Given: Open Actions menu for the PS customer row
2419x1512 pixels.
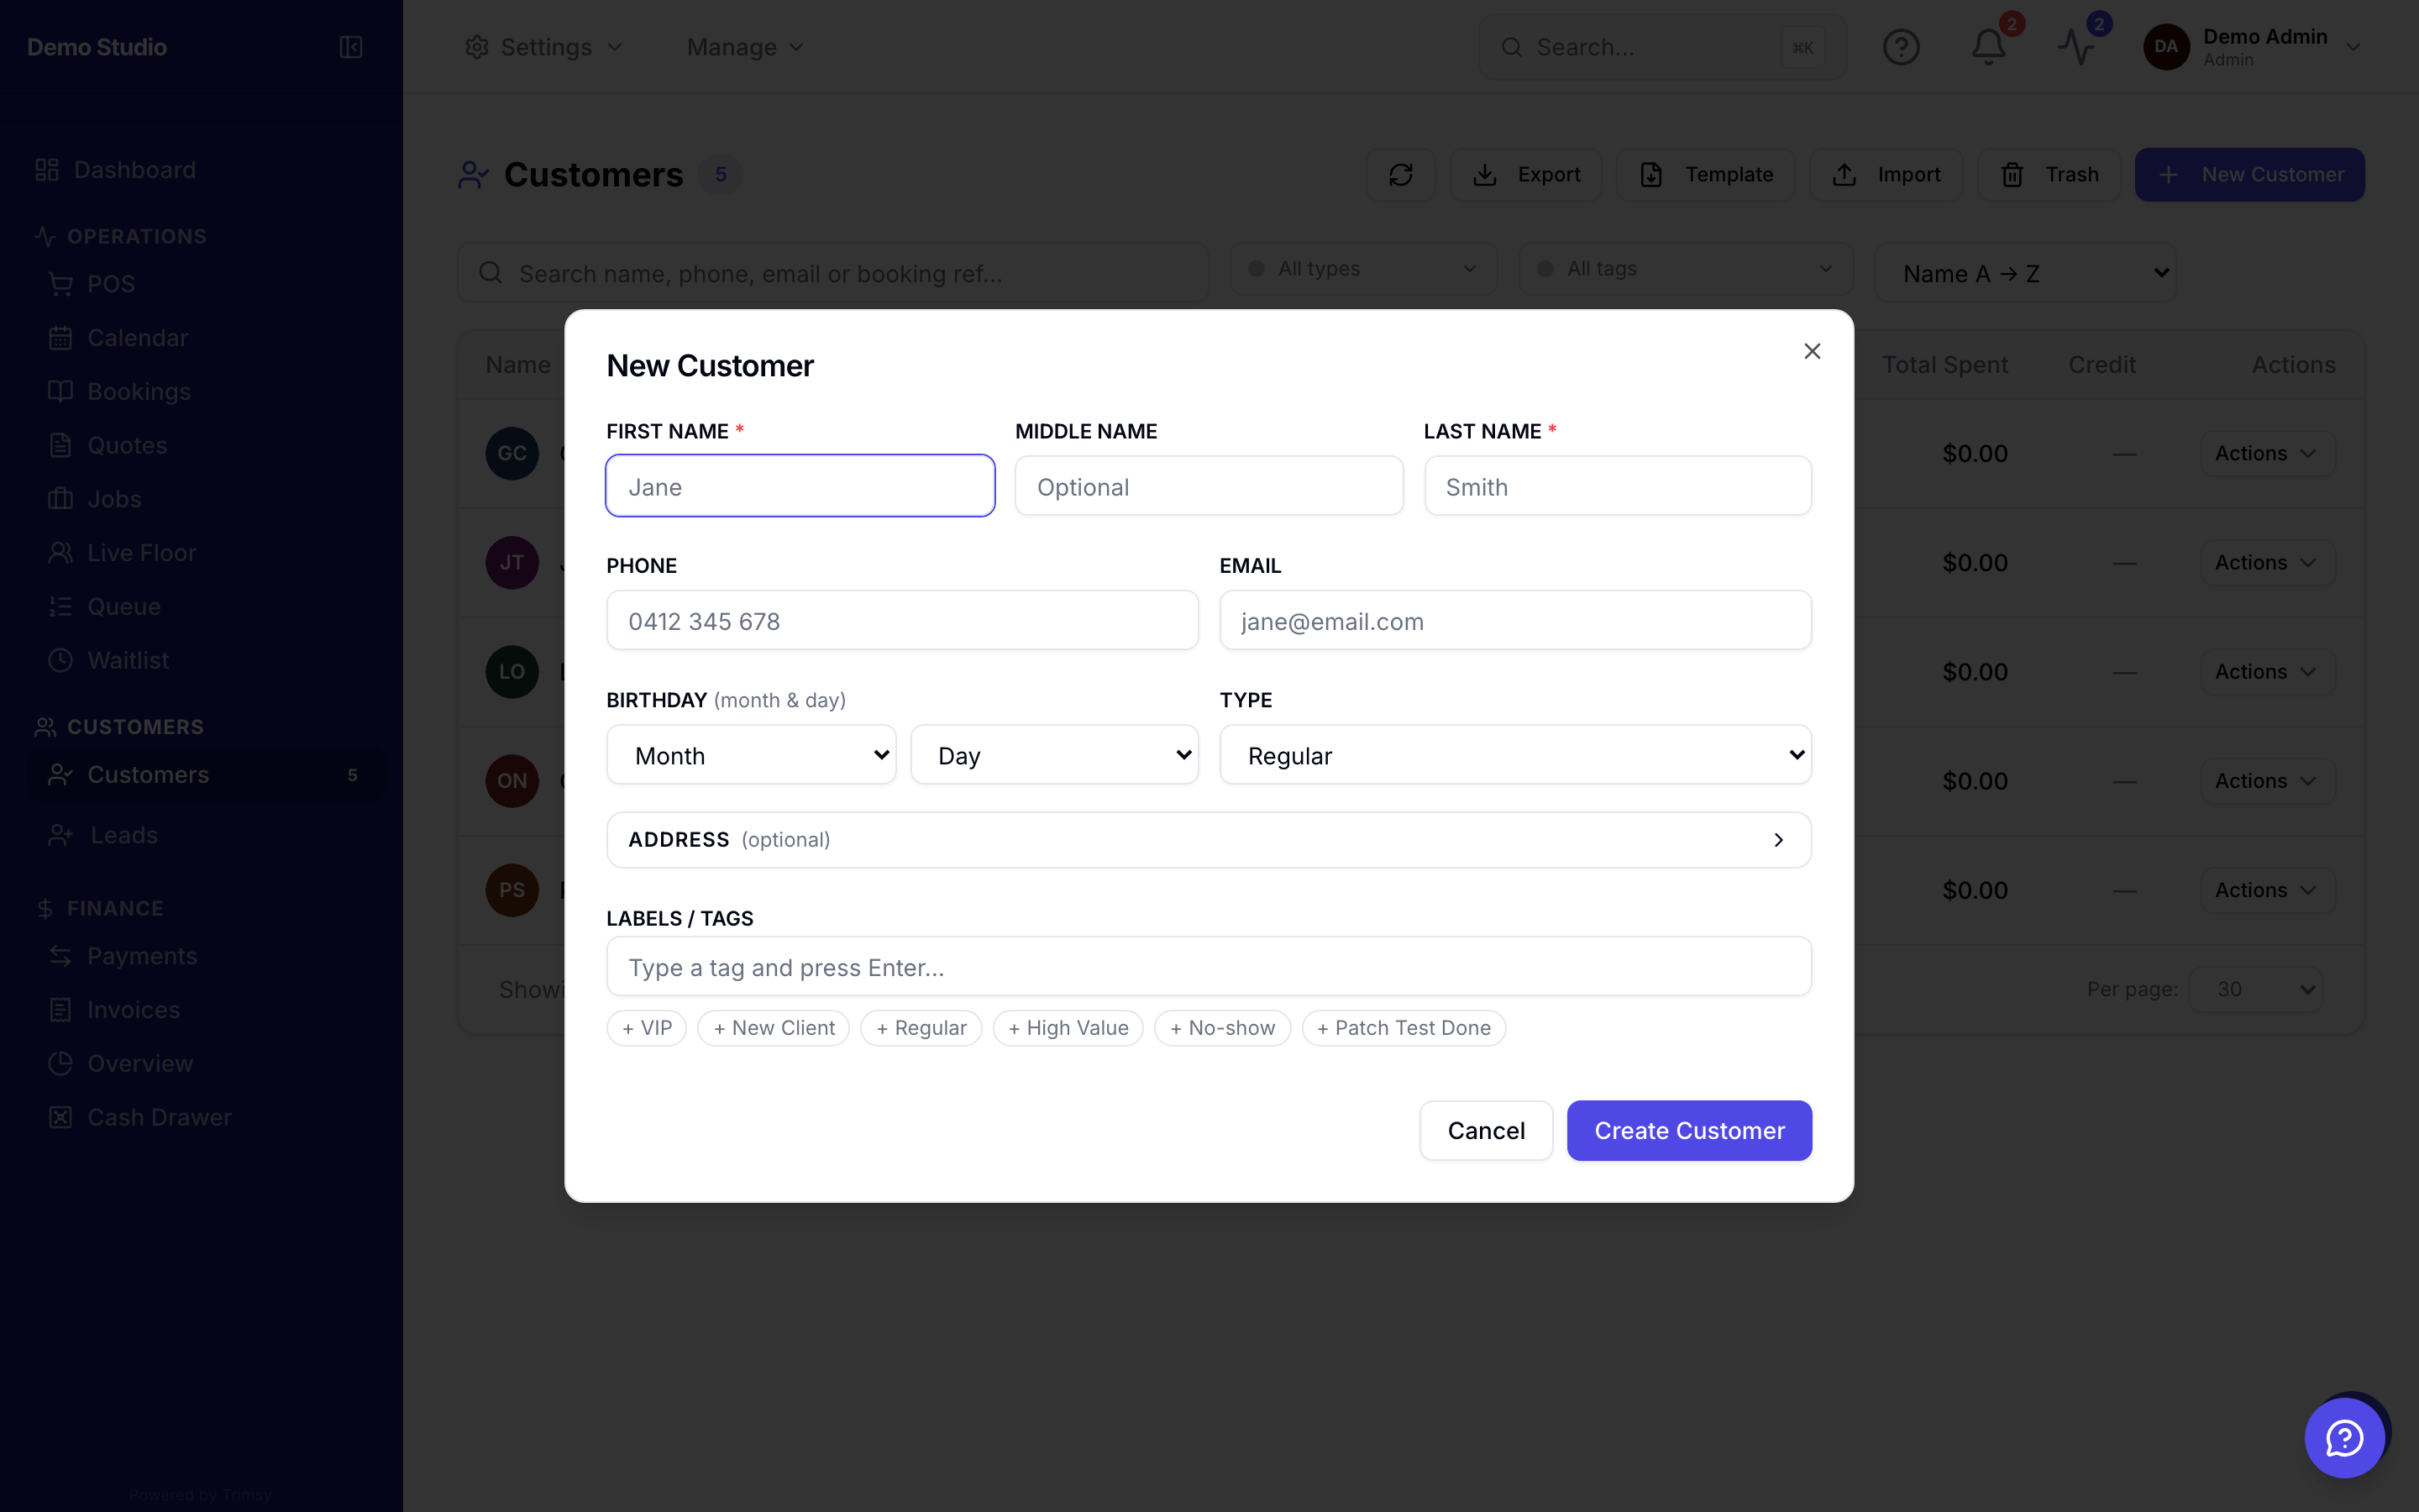Looking at the screenshot, I should pyautogui.click(x=2267, y=890).
